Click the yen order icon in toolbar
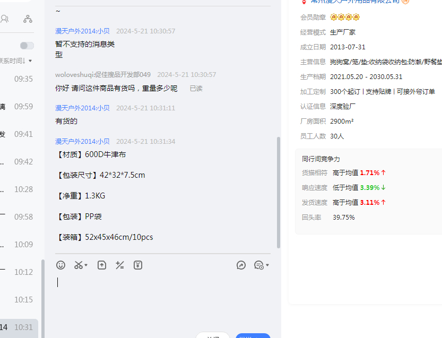This screenshot has height=338, width=442. [138, 265]
